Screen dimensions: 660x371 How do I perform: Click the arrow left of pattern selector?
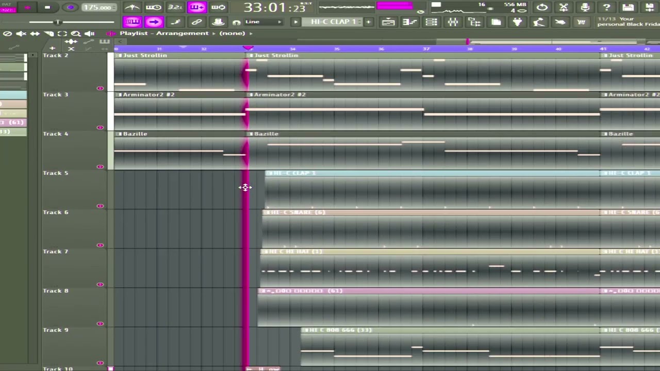(295, 22)
